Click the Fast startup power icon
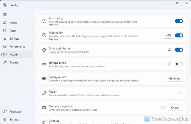The width and height of the screenshot is (191, 124). pyautogui.click(x=44, y=21)
